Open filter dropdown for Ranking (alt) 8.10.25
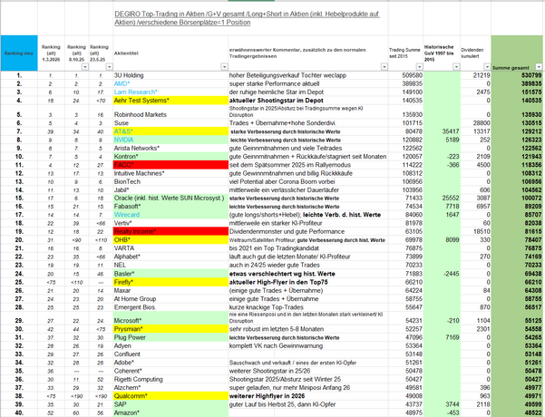 [x=85, y=67]
